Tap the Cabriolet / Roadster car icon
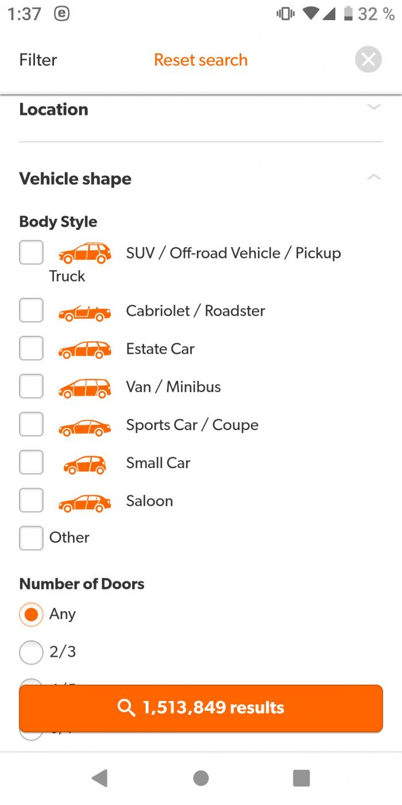Viewport: 402px width, 805px height. pos(84,311)
